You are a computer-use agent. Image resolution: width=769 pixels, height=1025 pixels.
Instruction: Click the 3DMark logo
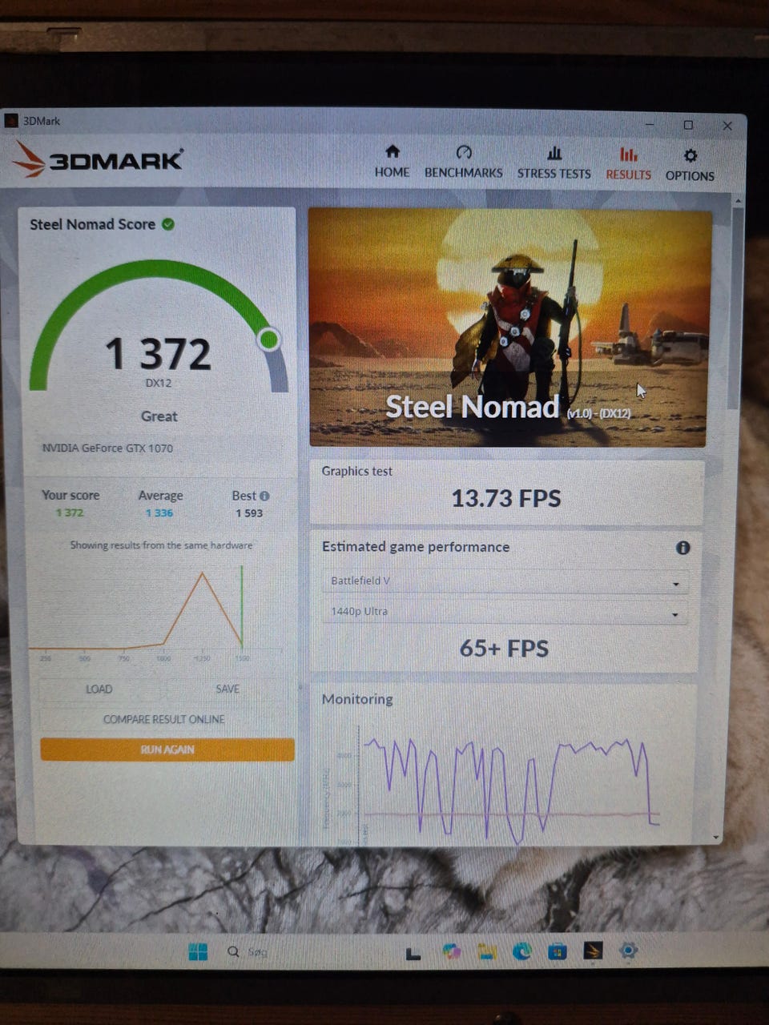tap(98, 160)
